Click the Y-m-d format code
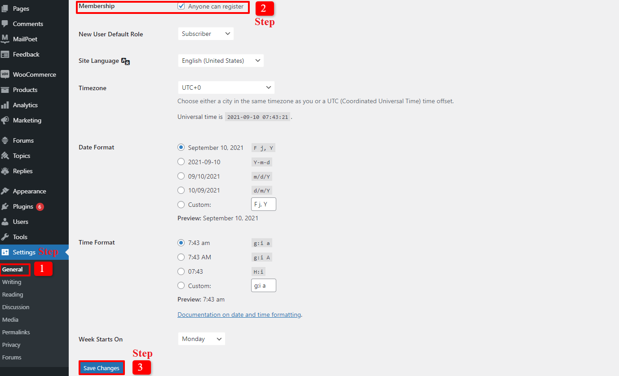 [262, 162]
